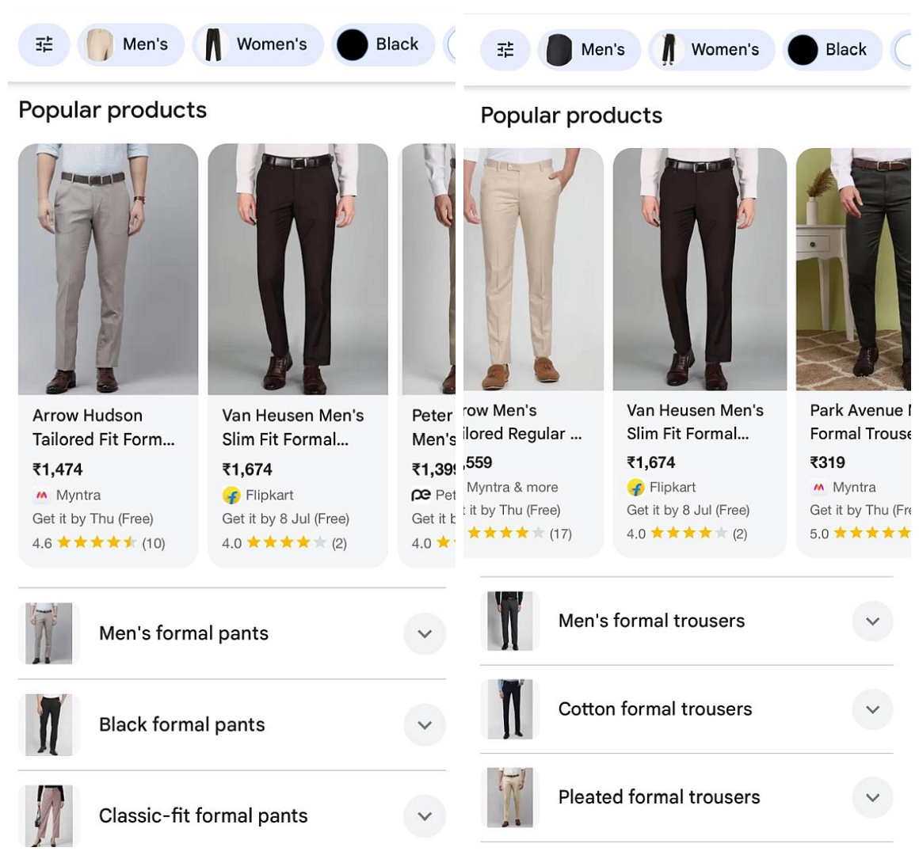Image resolution: width=919 pixels, height=855 pixels.
Task: Select Pleated formal trousers list item
Action: pyautogui.click(x=687, y=798)
